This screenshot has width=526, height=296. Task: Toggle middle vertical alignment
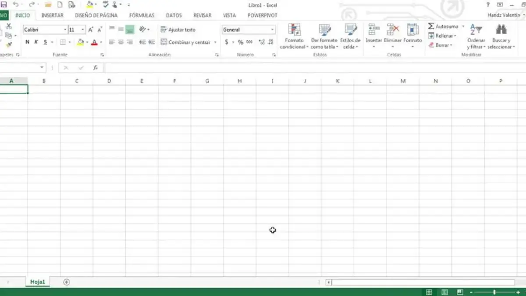pyautogui.click(x=121, y=29)
